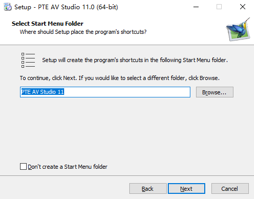The width and height of the screenshot is (254, 199).
Task: Open the Browse... folder dialog
Action: 214,92
